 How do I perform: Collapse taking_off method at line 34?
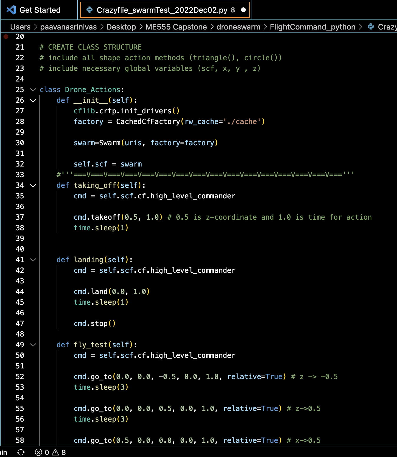[33, 185]
